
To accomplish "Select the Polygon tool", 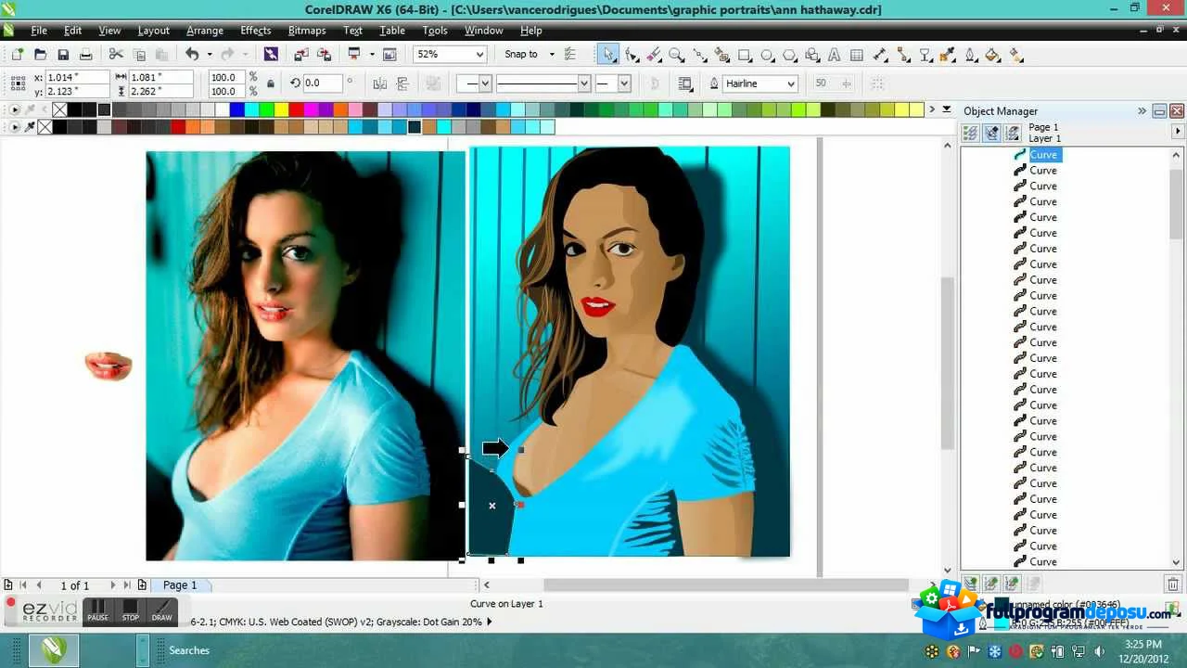I will tap(790, 55).
